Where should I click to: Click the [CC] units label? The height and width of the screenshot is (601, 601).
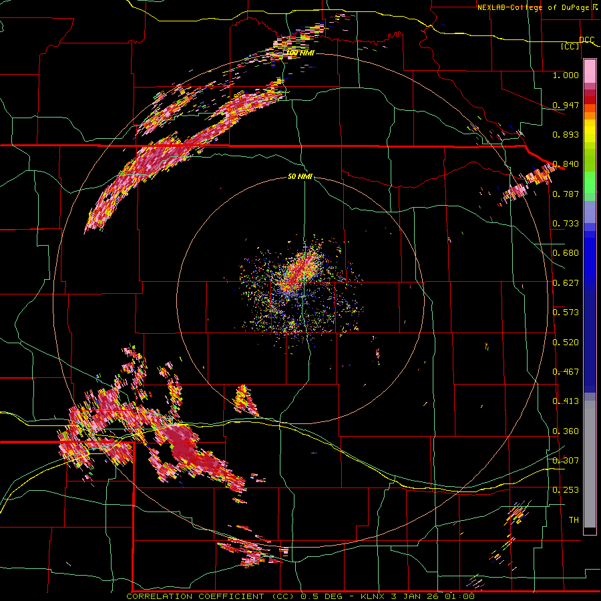coord(570,46)
